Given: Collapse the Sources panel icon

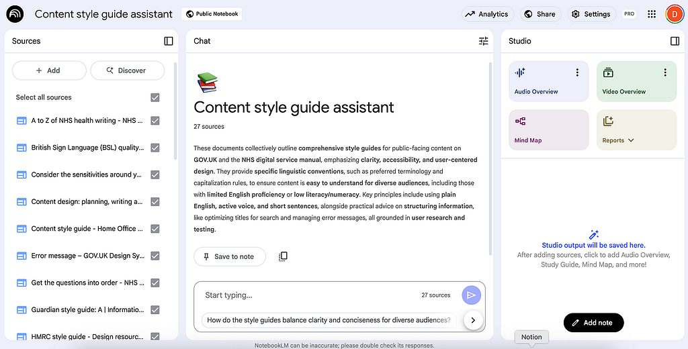Looking at the screenshot, I should click(169, 41).
